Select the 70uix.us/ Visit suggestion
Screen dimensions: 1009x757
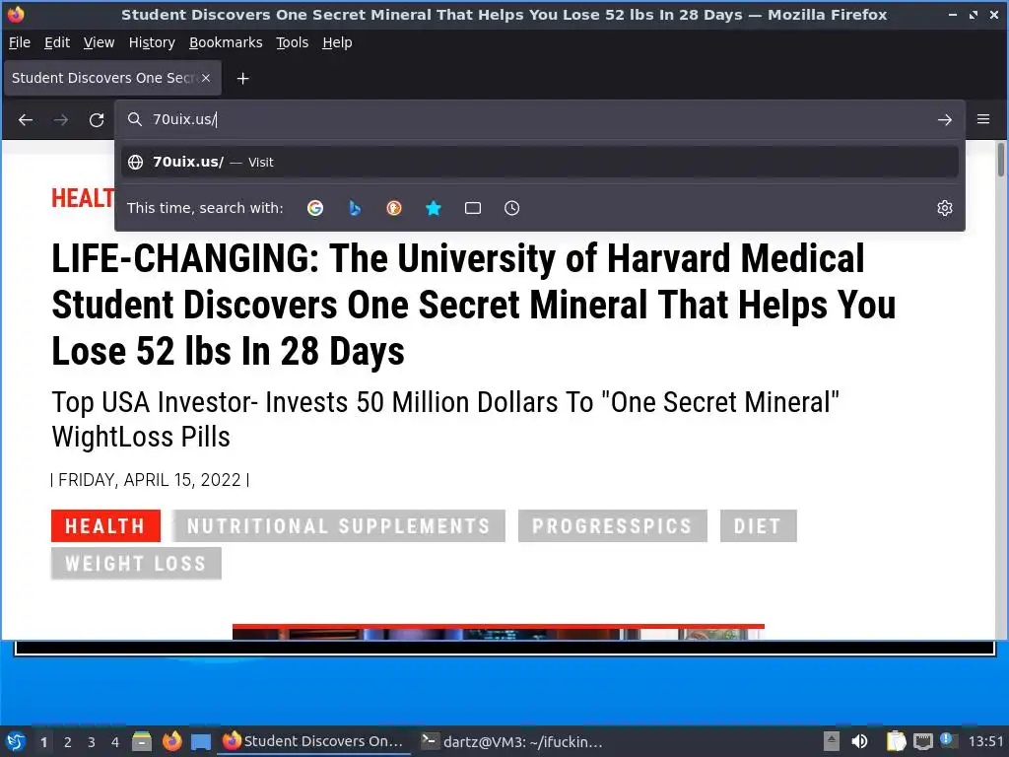coord(540,162)
